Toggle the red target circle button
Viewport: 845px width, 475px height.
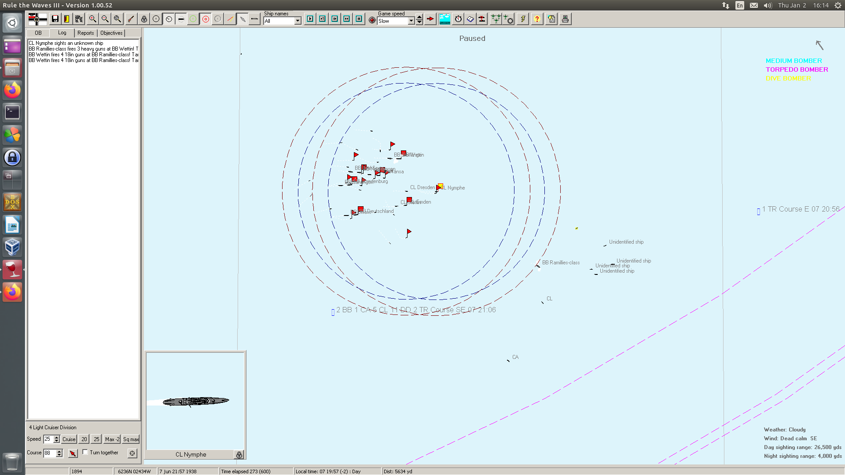206,19
